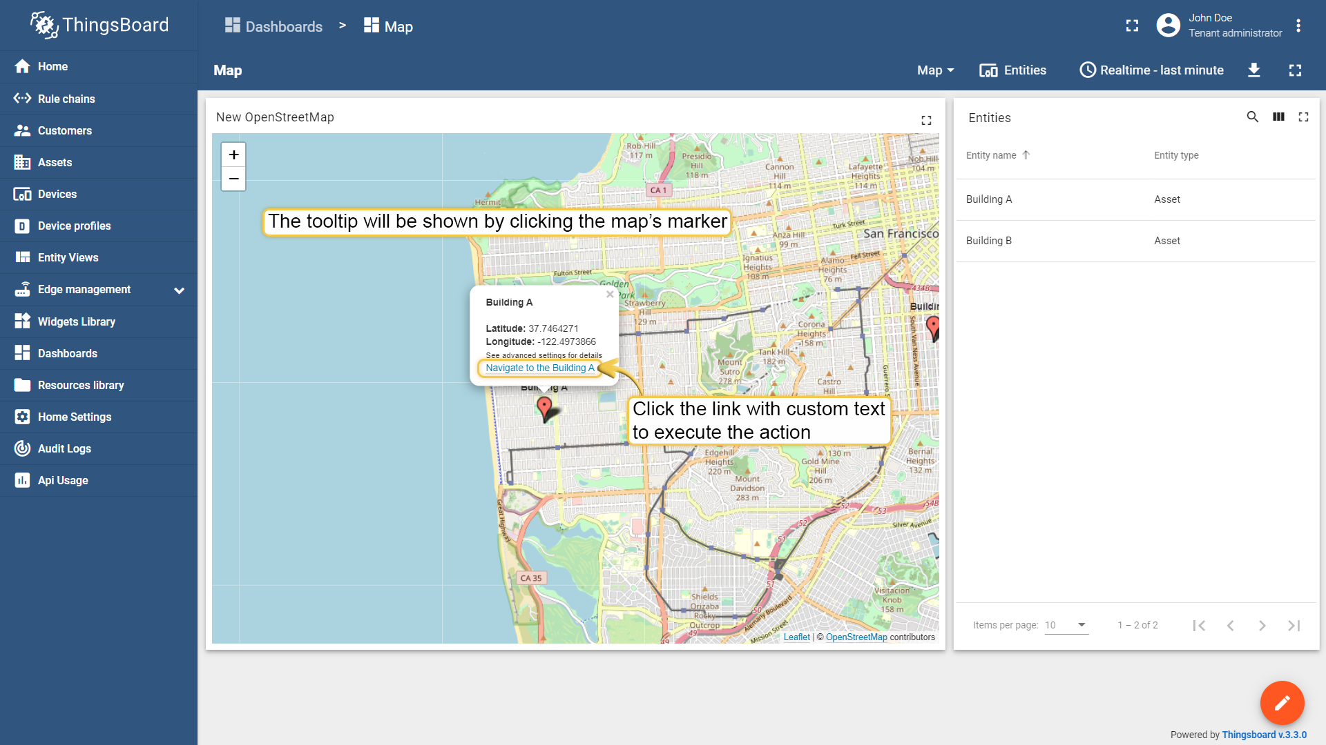Click the Dashboards sidebar icon

click(x=22, y=352)
